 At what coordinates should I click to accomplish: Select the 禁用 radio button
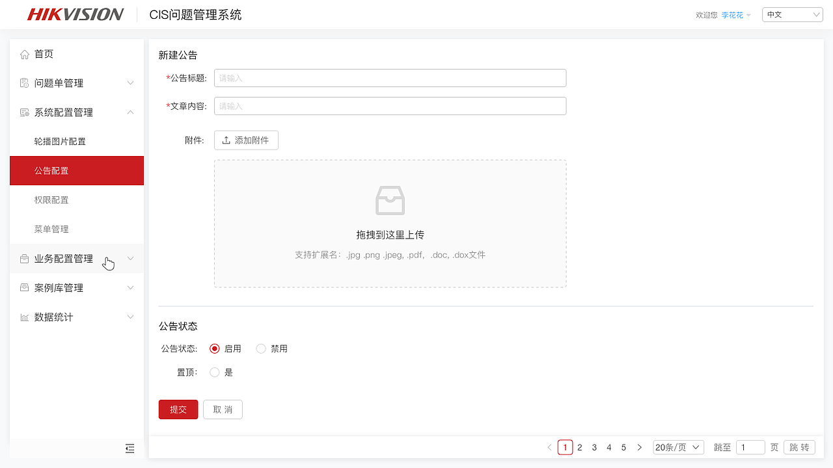[260, 348]
